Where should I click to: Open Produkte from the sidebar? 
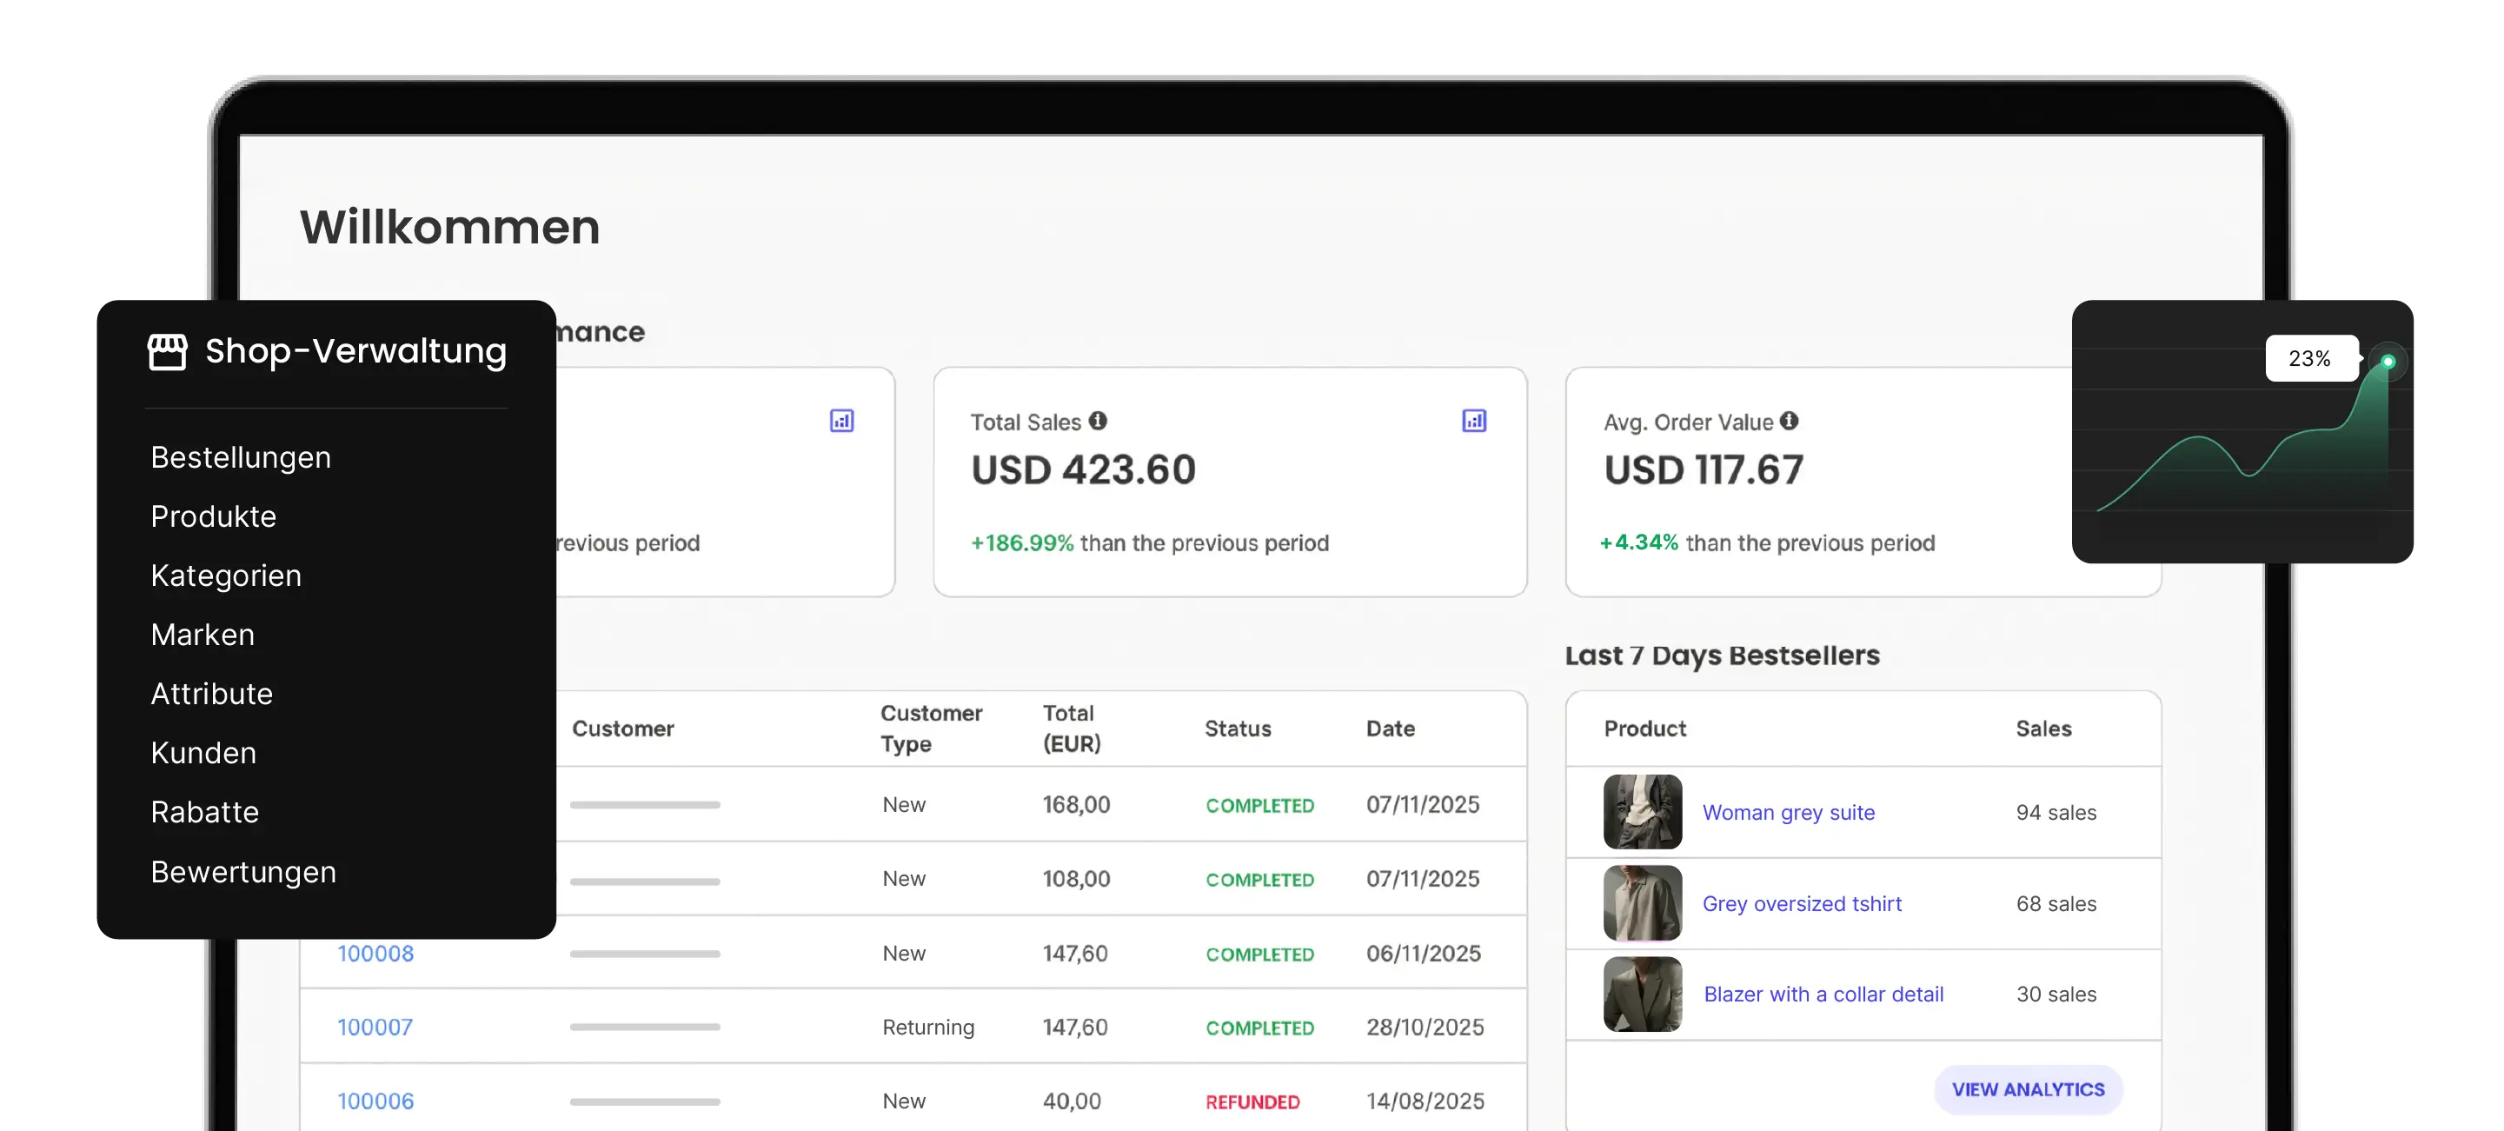click(x=214, y=516)
